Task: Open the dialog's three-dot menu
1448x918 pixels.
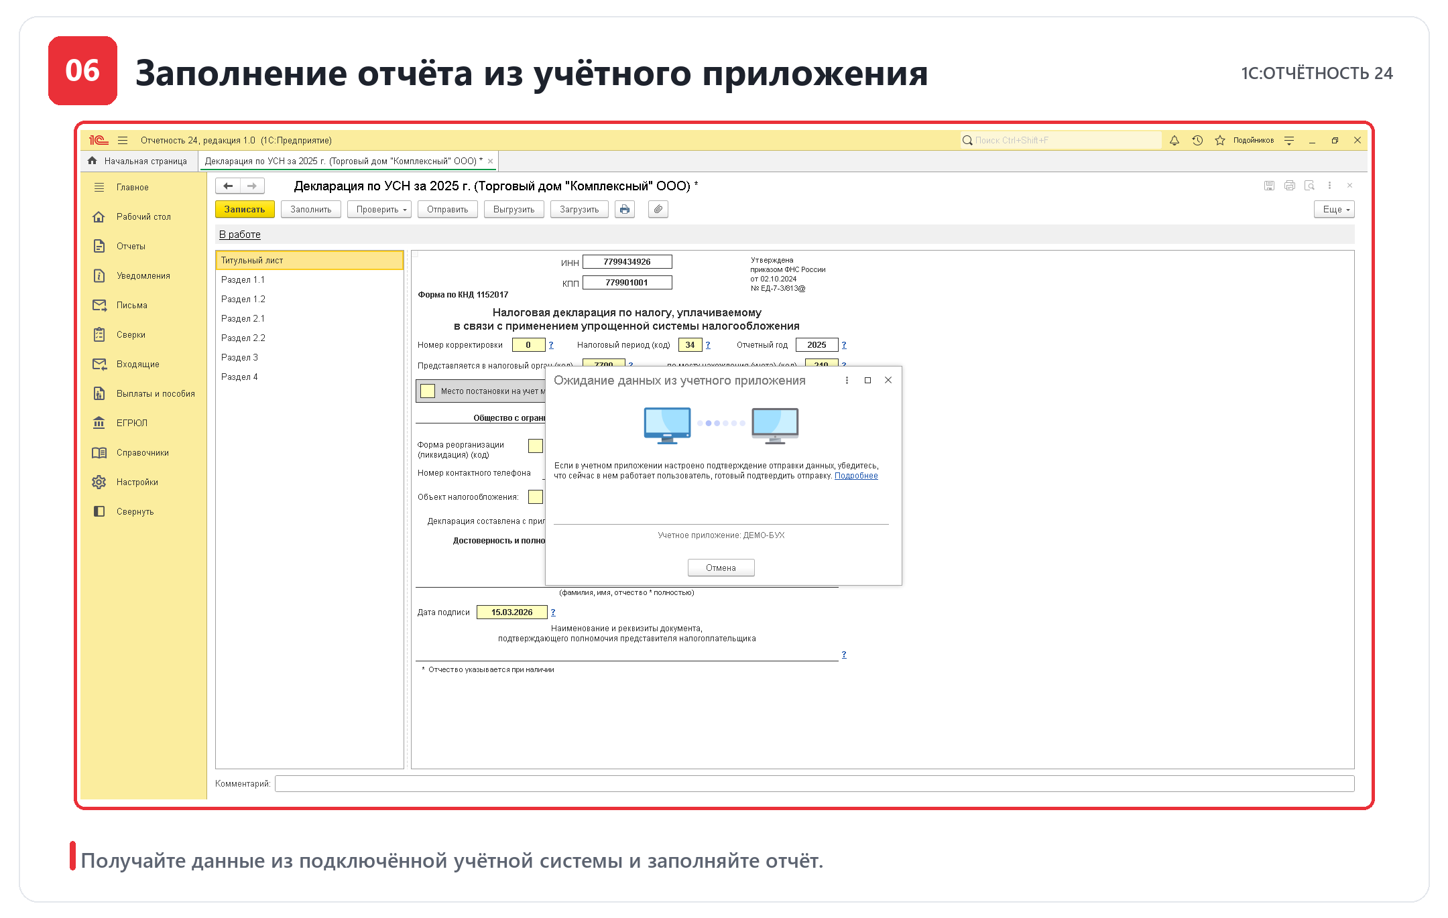Action: [847, 380]
